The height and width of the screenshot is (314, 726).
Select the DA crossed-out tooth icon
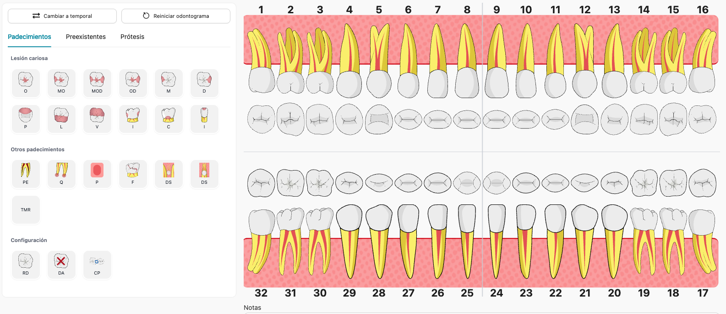tap(61, 264)
